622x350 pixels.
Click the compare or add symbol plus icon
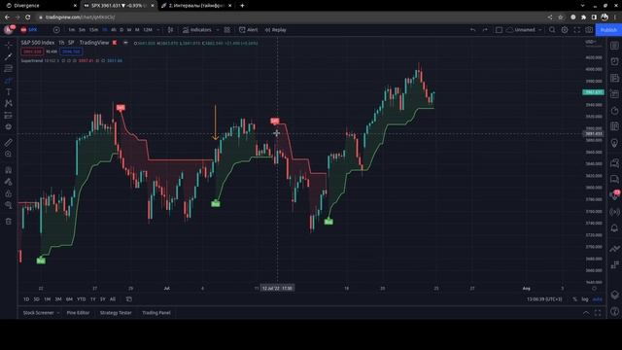56,30
